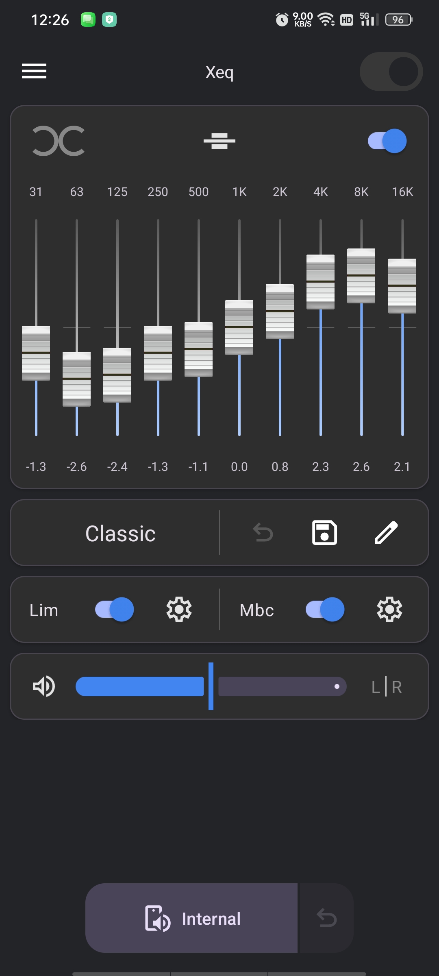The width and height of the screenshot is (439, 976).
Task: Edit the preset with the pencil icon
Action: (x=386, y=533)
